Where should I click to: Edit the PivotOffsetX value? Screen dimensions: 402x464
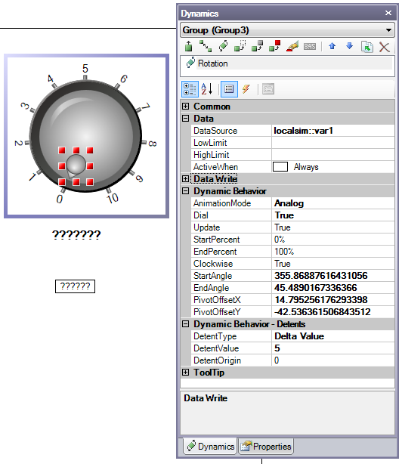332,300
